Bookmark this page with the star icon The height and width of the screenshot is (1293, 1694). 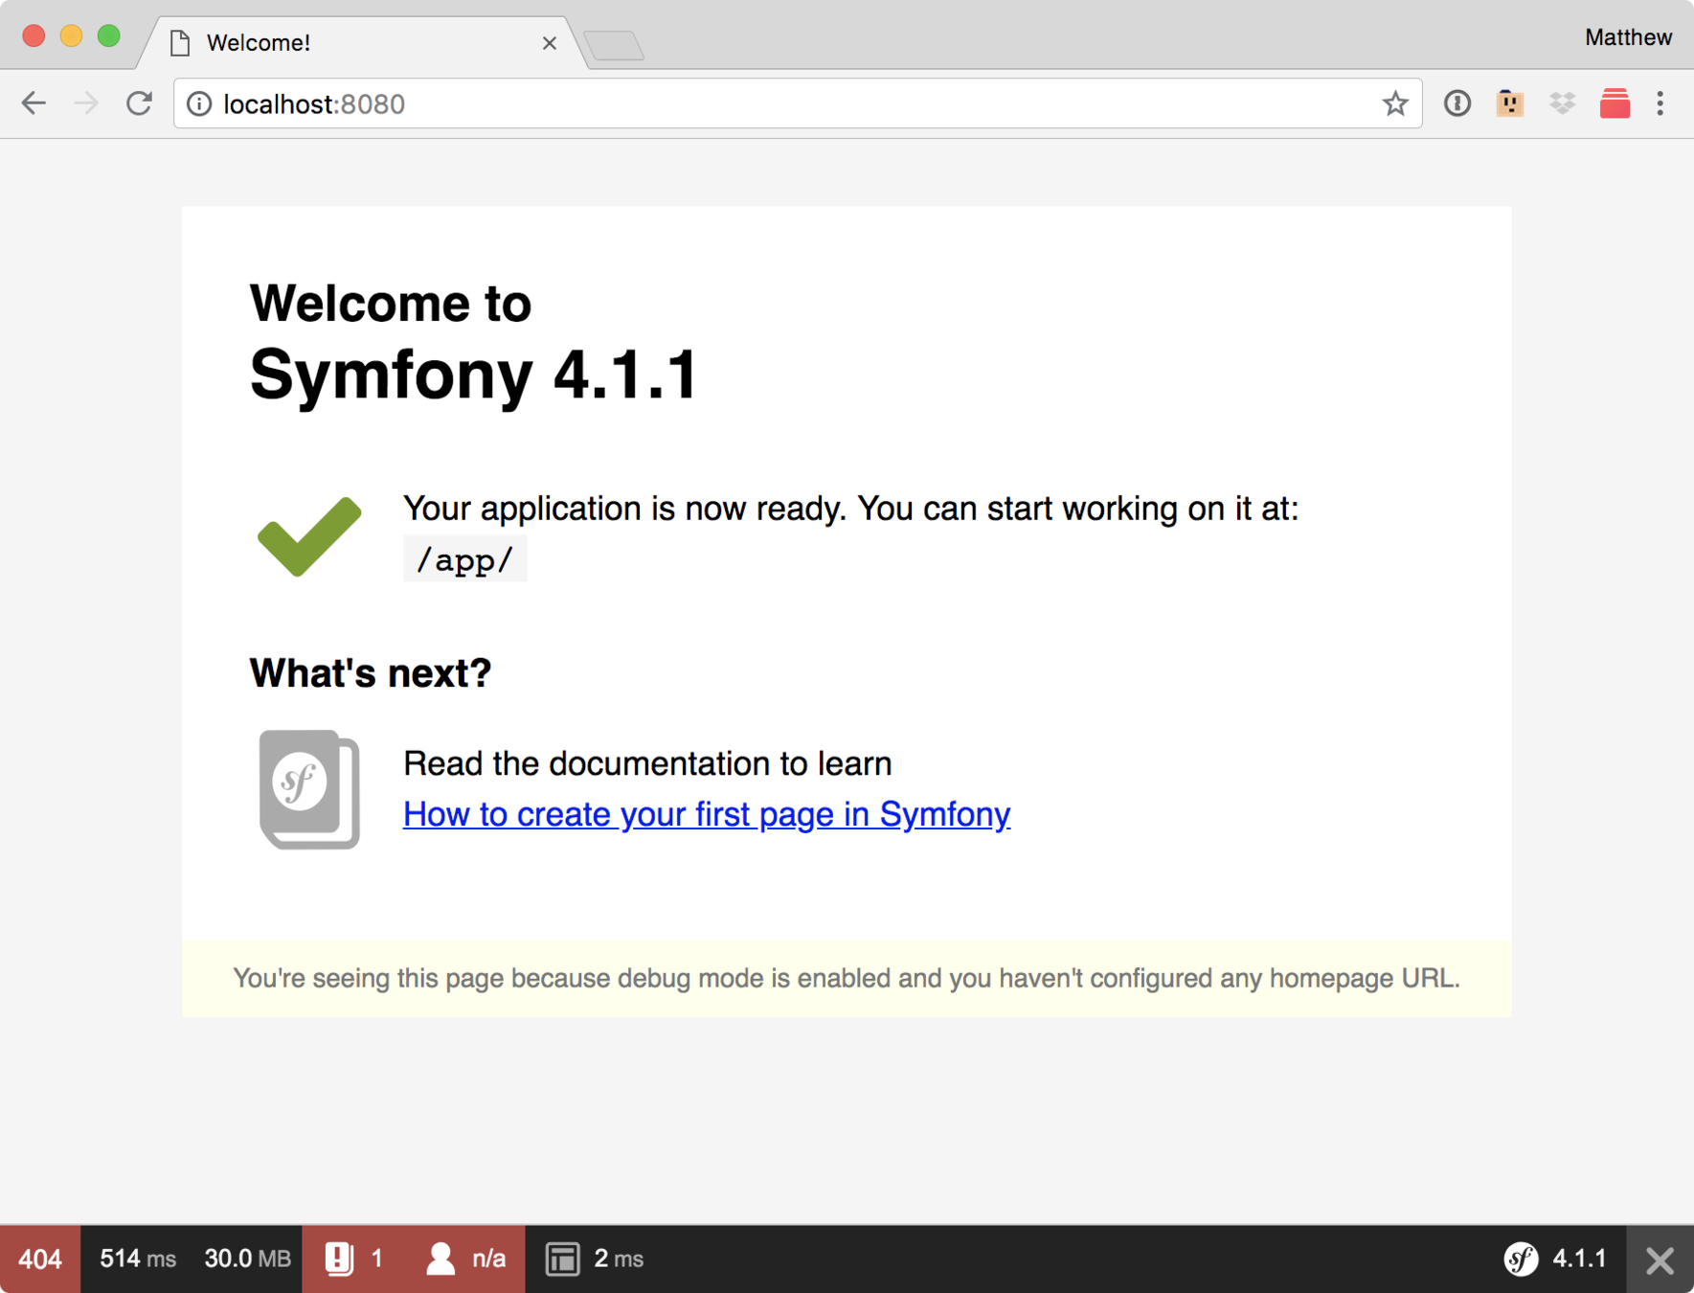(1395, 103)
